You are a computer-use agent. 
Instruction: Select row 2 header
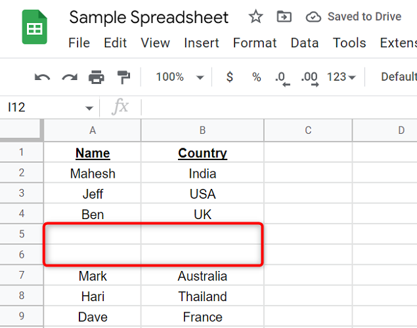[x=21, y=173]
